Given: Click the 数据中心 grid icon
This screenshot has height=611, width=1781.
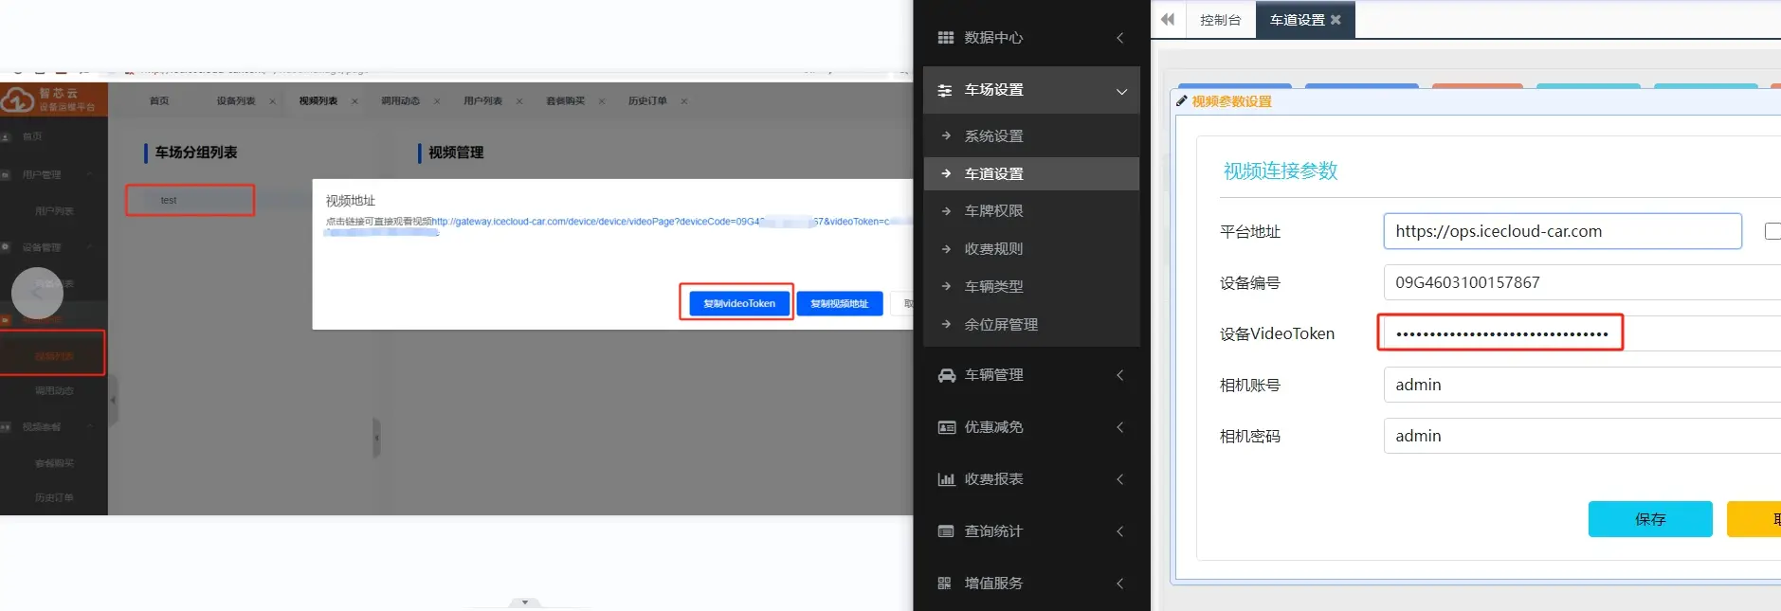Looking at the screenshot, I should (x=945, y=38).
